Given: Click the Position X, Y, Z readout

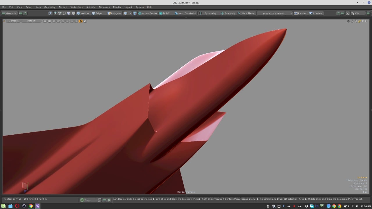Looking at the screenshot, I should pos(25,199).
